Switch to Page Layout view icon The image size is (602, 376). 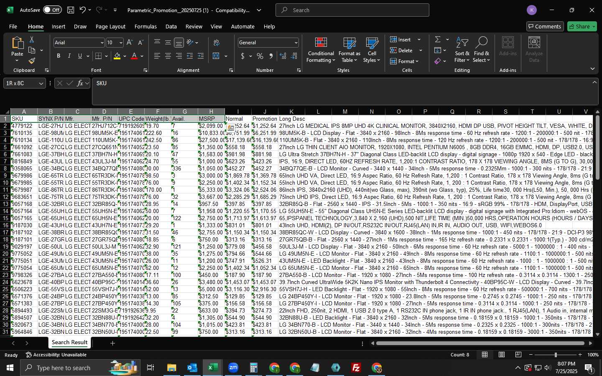[502, 355]
